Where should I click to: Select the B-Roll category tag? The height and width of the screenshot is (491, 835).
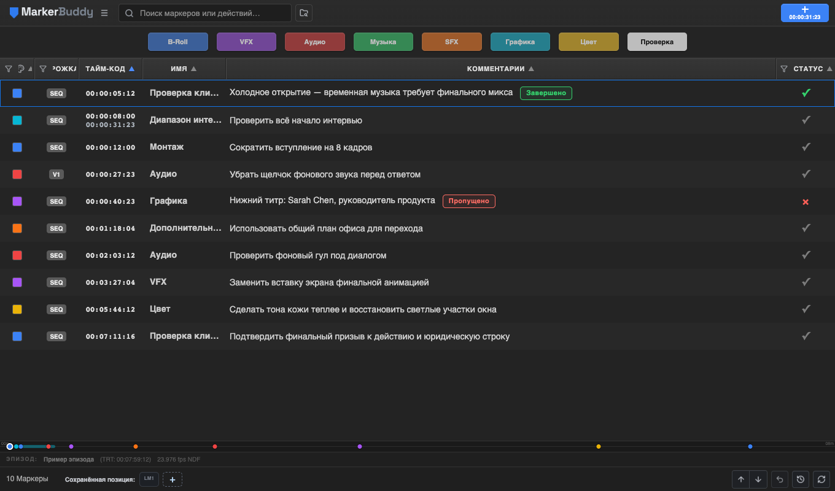178,42
